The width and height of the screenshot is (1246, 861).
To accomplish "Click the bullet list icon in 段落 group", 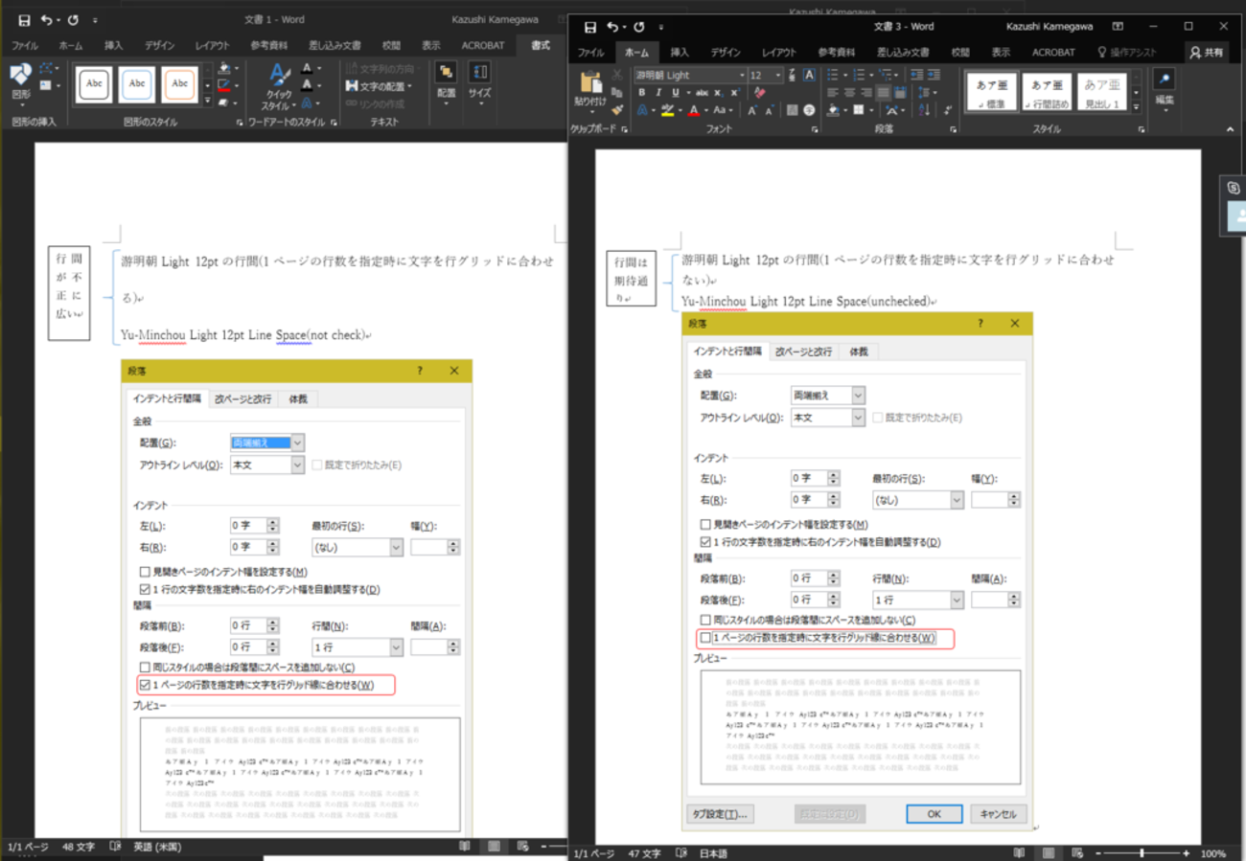I will click(834, 75).
